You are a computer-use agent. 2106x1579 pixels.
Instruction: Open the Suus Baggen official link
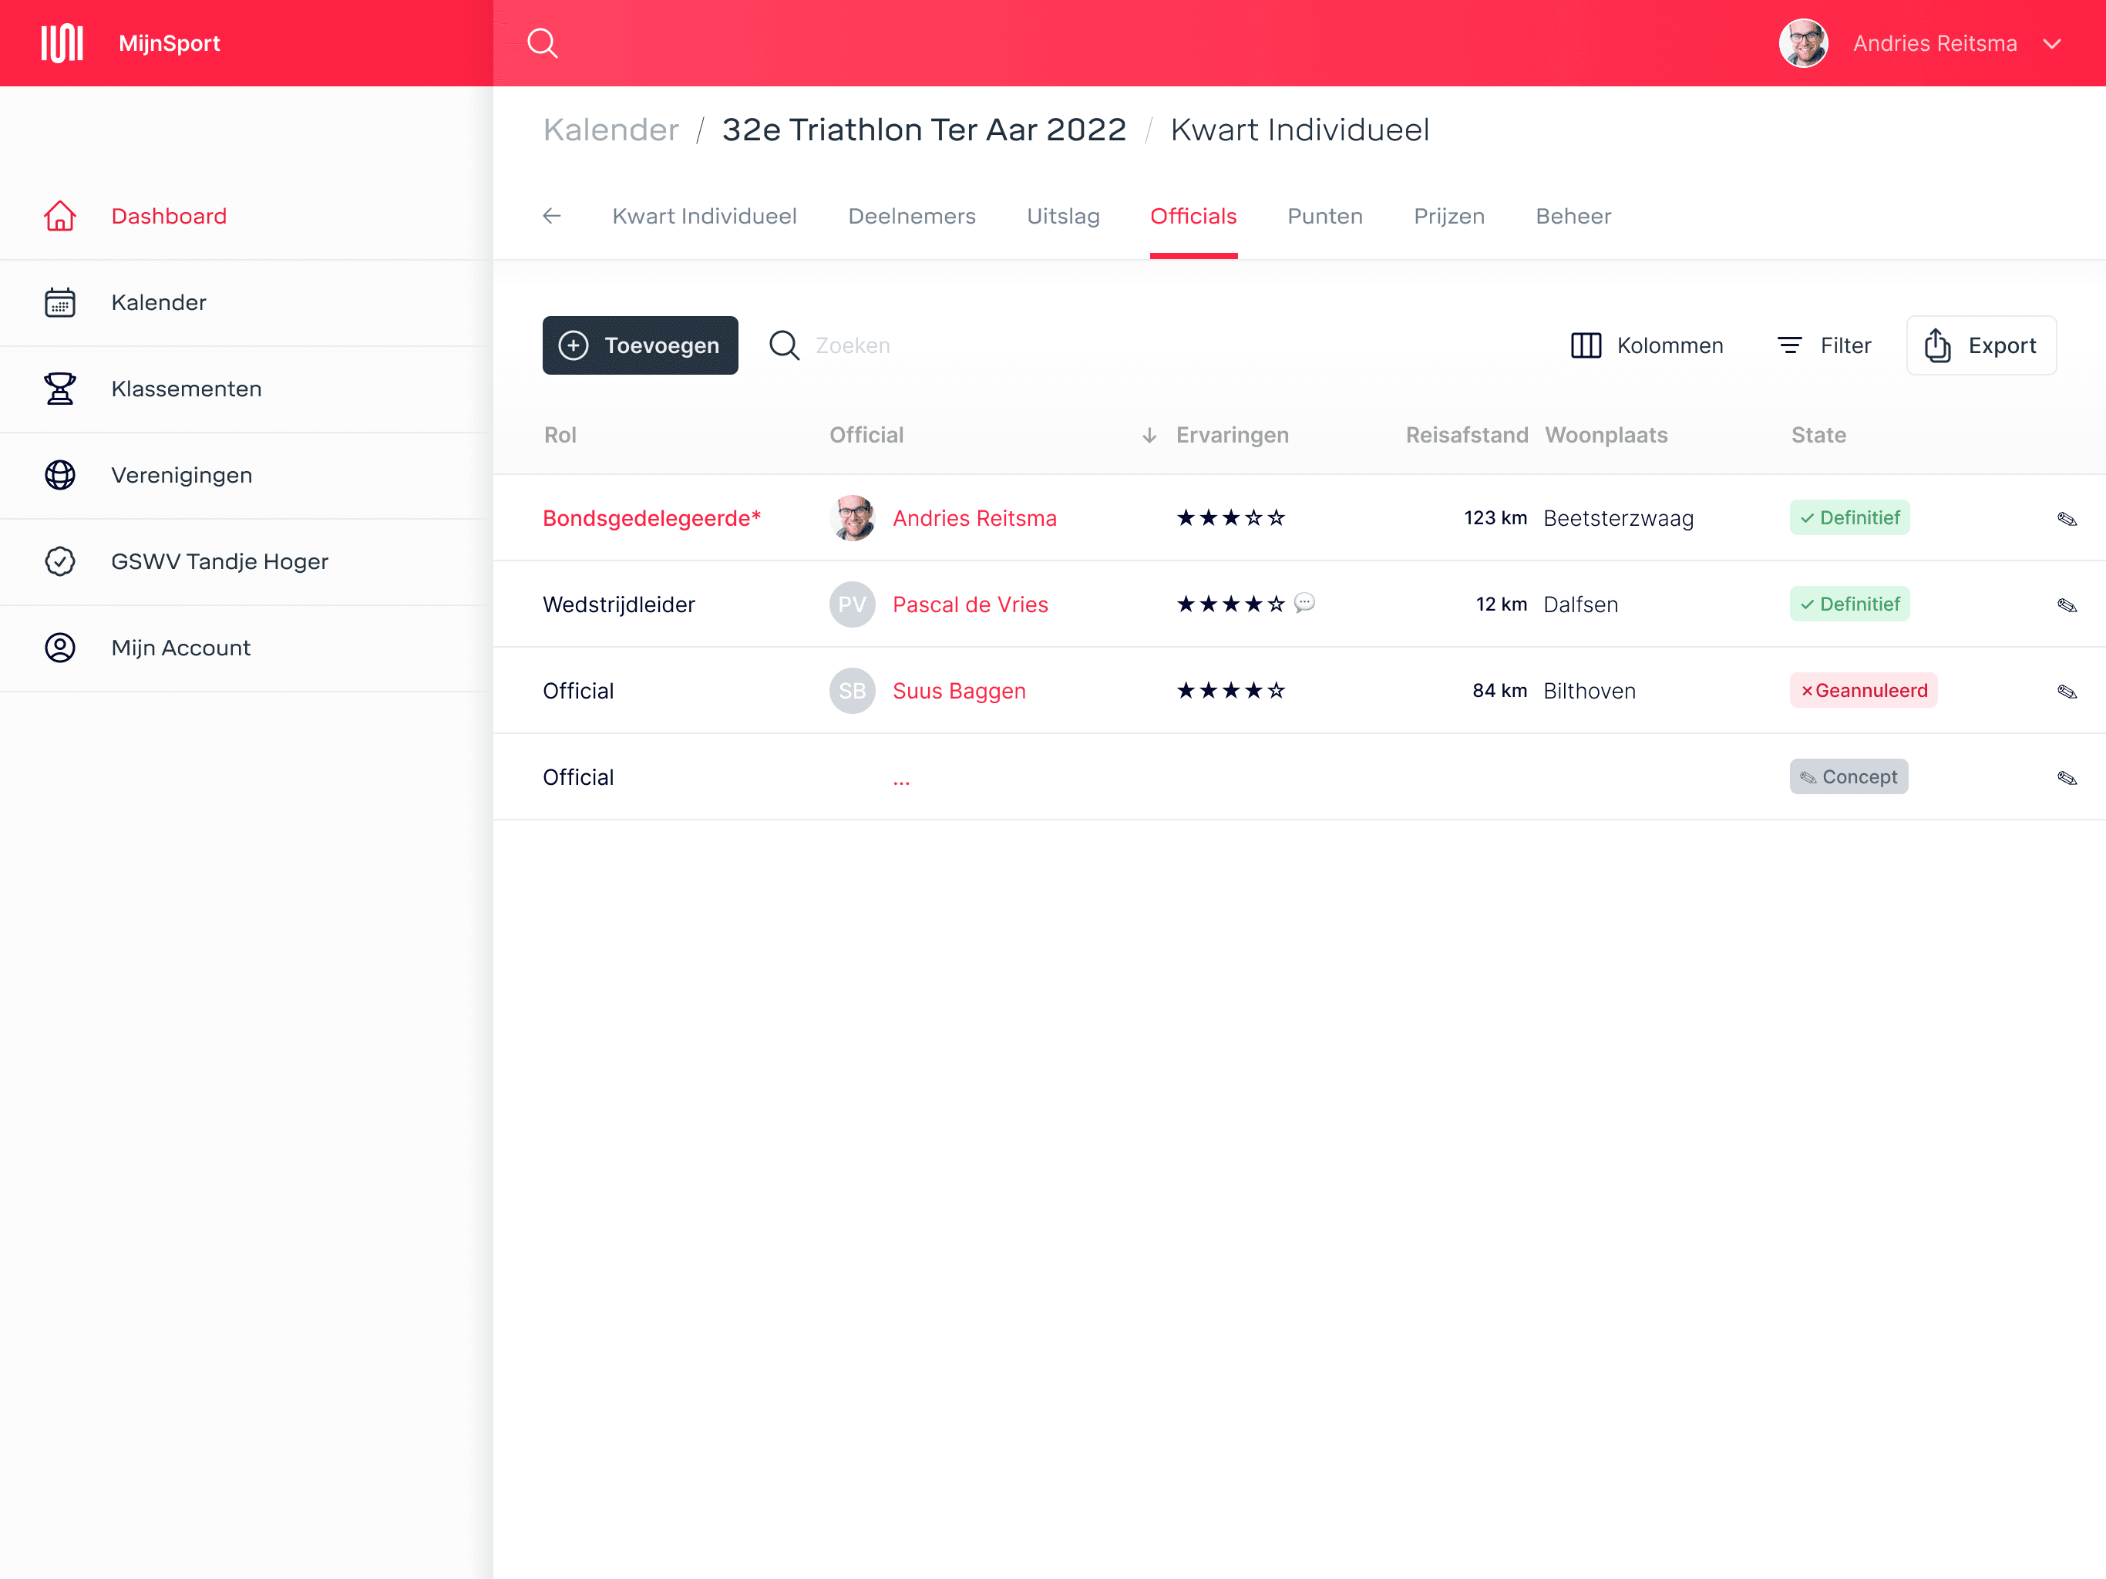[959, 692]
